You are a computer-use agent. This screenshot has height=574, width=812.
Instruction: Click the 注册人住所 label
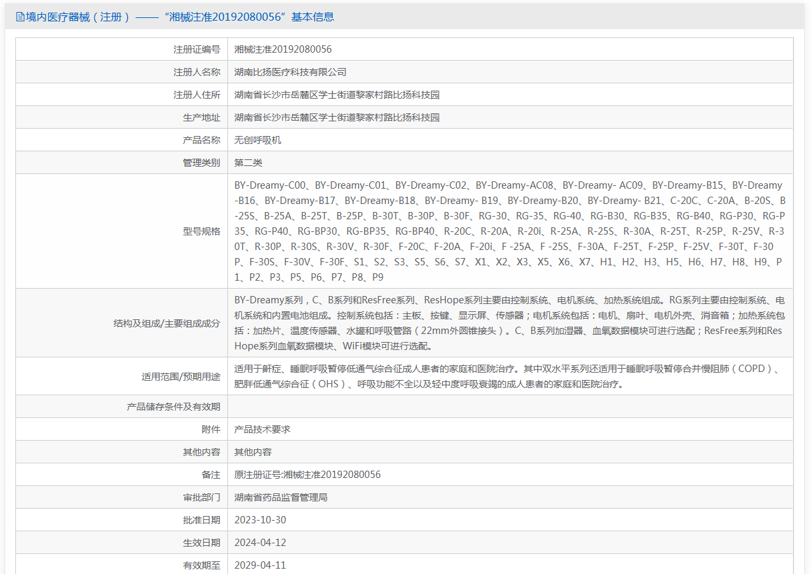[x=197, y=95]
